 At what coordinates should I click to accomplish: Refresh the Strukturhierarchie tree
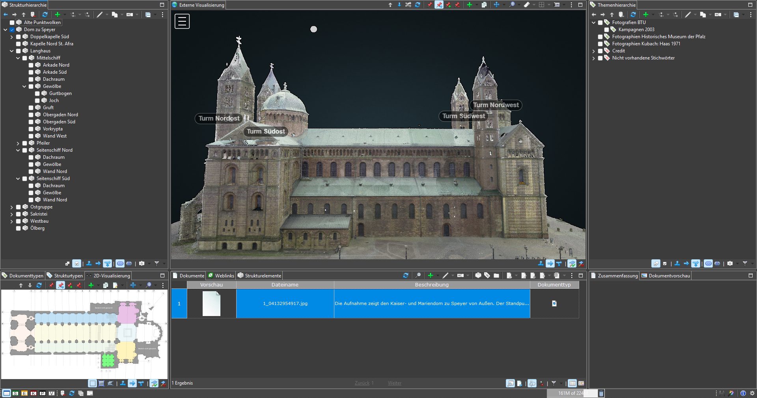click(x=45, y=15)
